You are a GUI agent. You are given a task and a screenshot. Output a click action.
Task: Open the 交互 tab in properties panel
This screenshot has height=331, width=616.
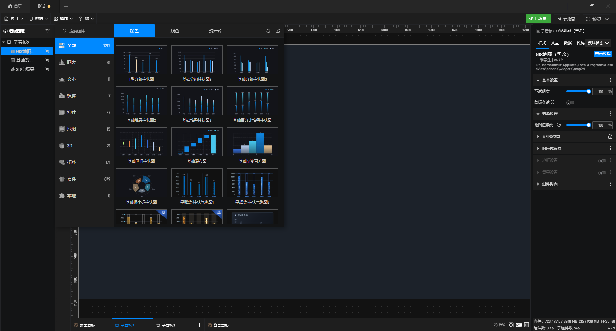(555, 43)
